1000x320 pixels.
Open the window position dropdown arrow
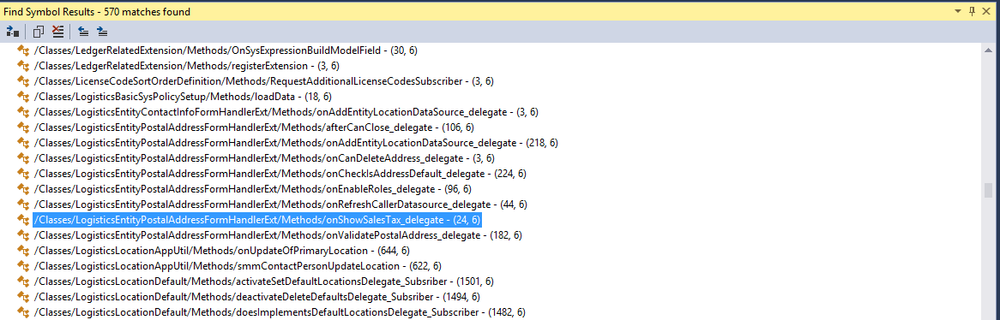pos(959,11)
